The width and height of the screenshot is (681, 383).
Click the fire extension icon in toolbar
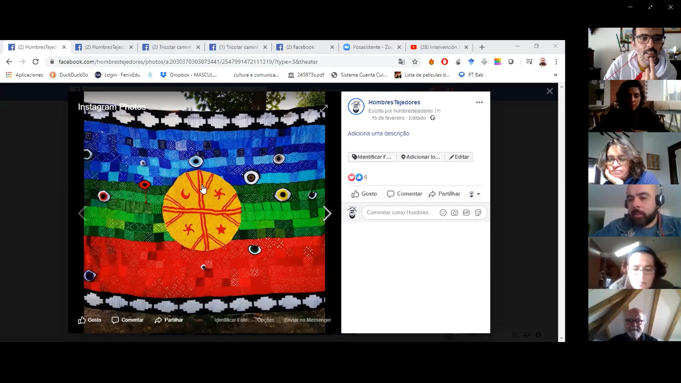coord(431,62)
